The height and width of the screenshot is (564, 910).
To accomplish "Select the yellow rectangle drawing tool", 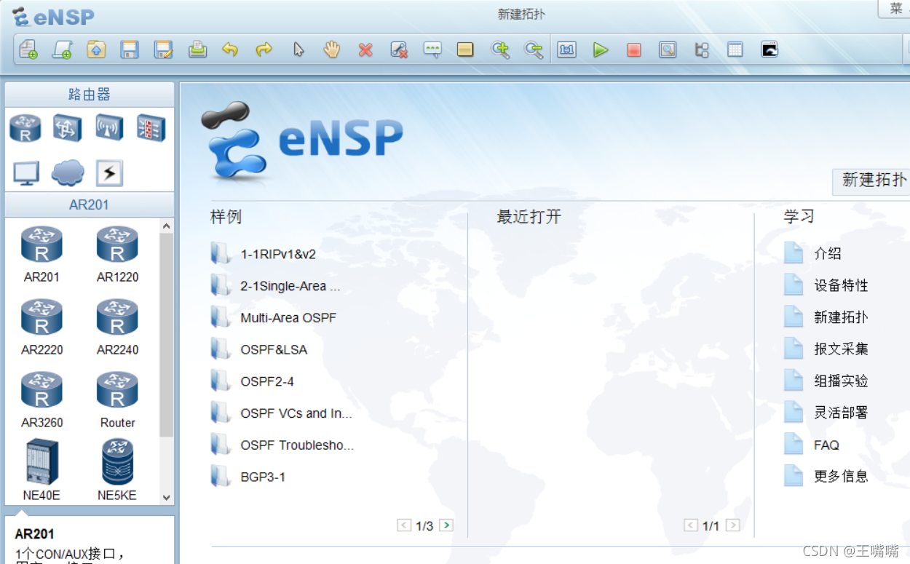I will pyautogui.click(x=465, y=49).
